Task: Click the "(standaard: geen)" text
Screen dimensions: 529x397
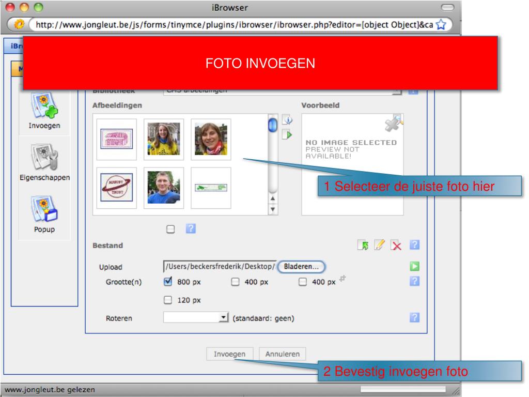Action: [263, 318]
